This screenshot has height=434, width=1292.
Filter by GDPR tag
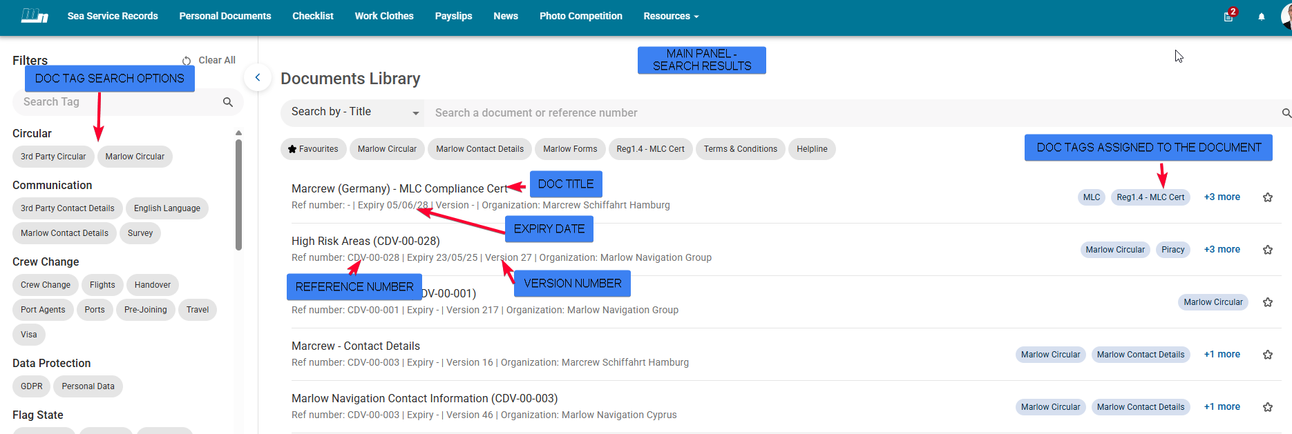click(32, 386)
